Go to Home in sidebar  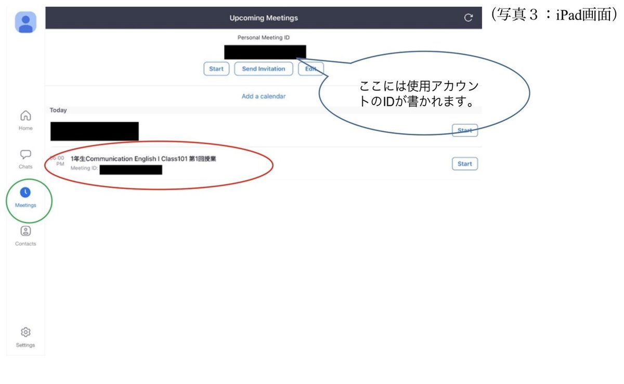pyautogui.click(x=25, y=120)
